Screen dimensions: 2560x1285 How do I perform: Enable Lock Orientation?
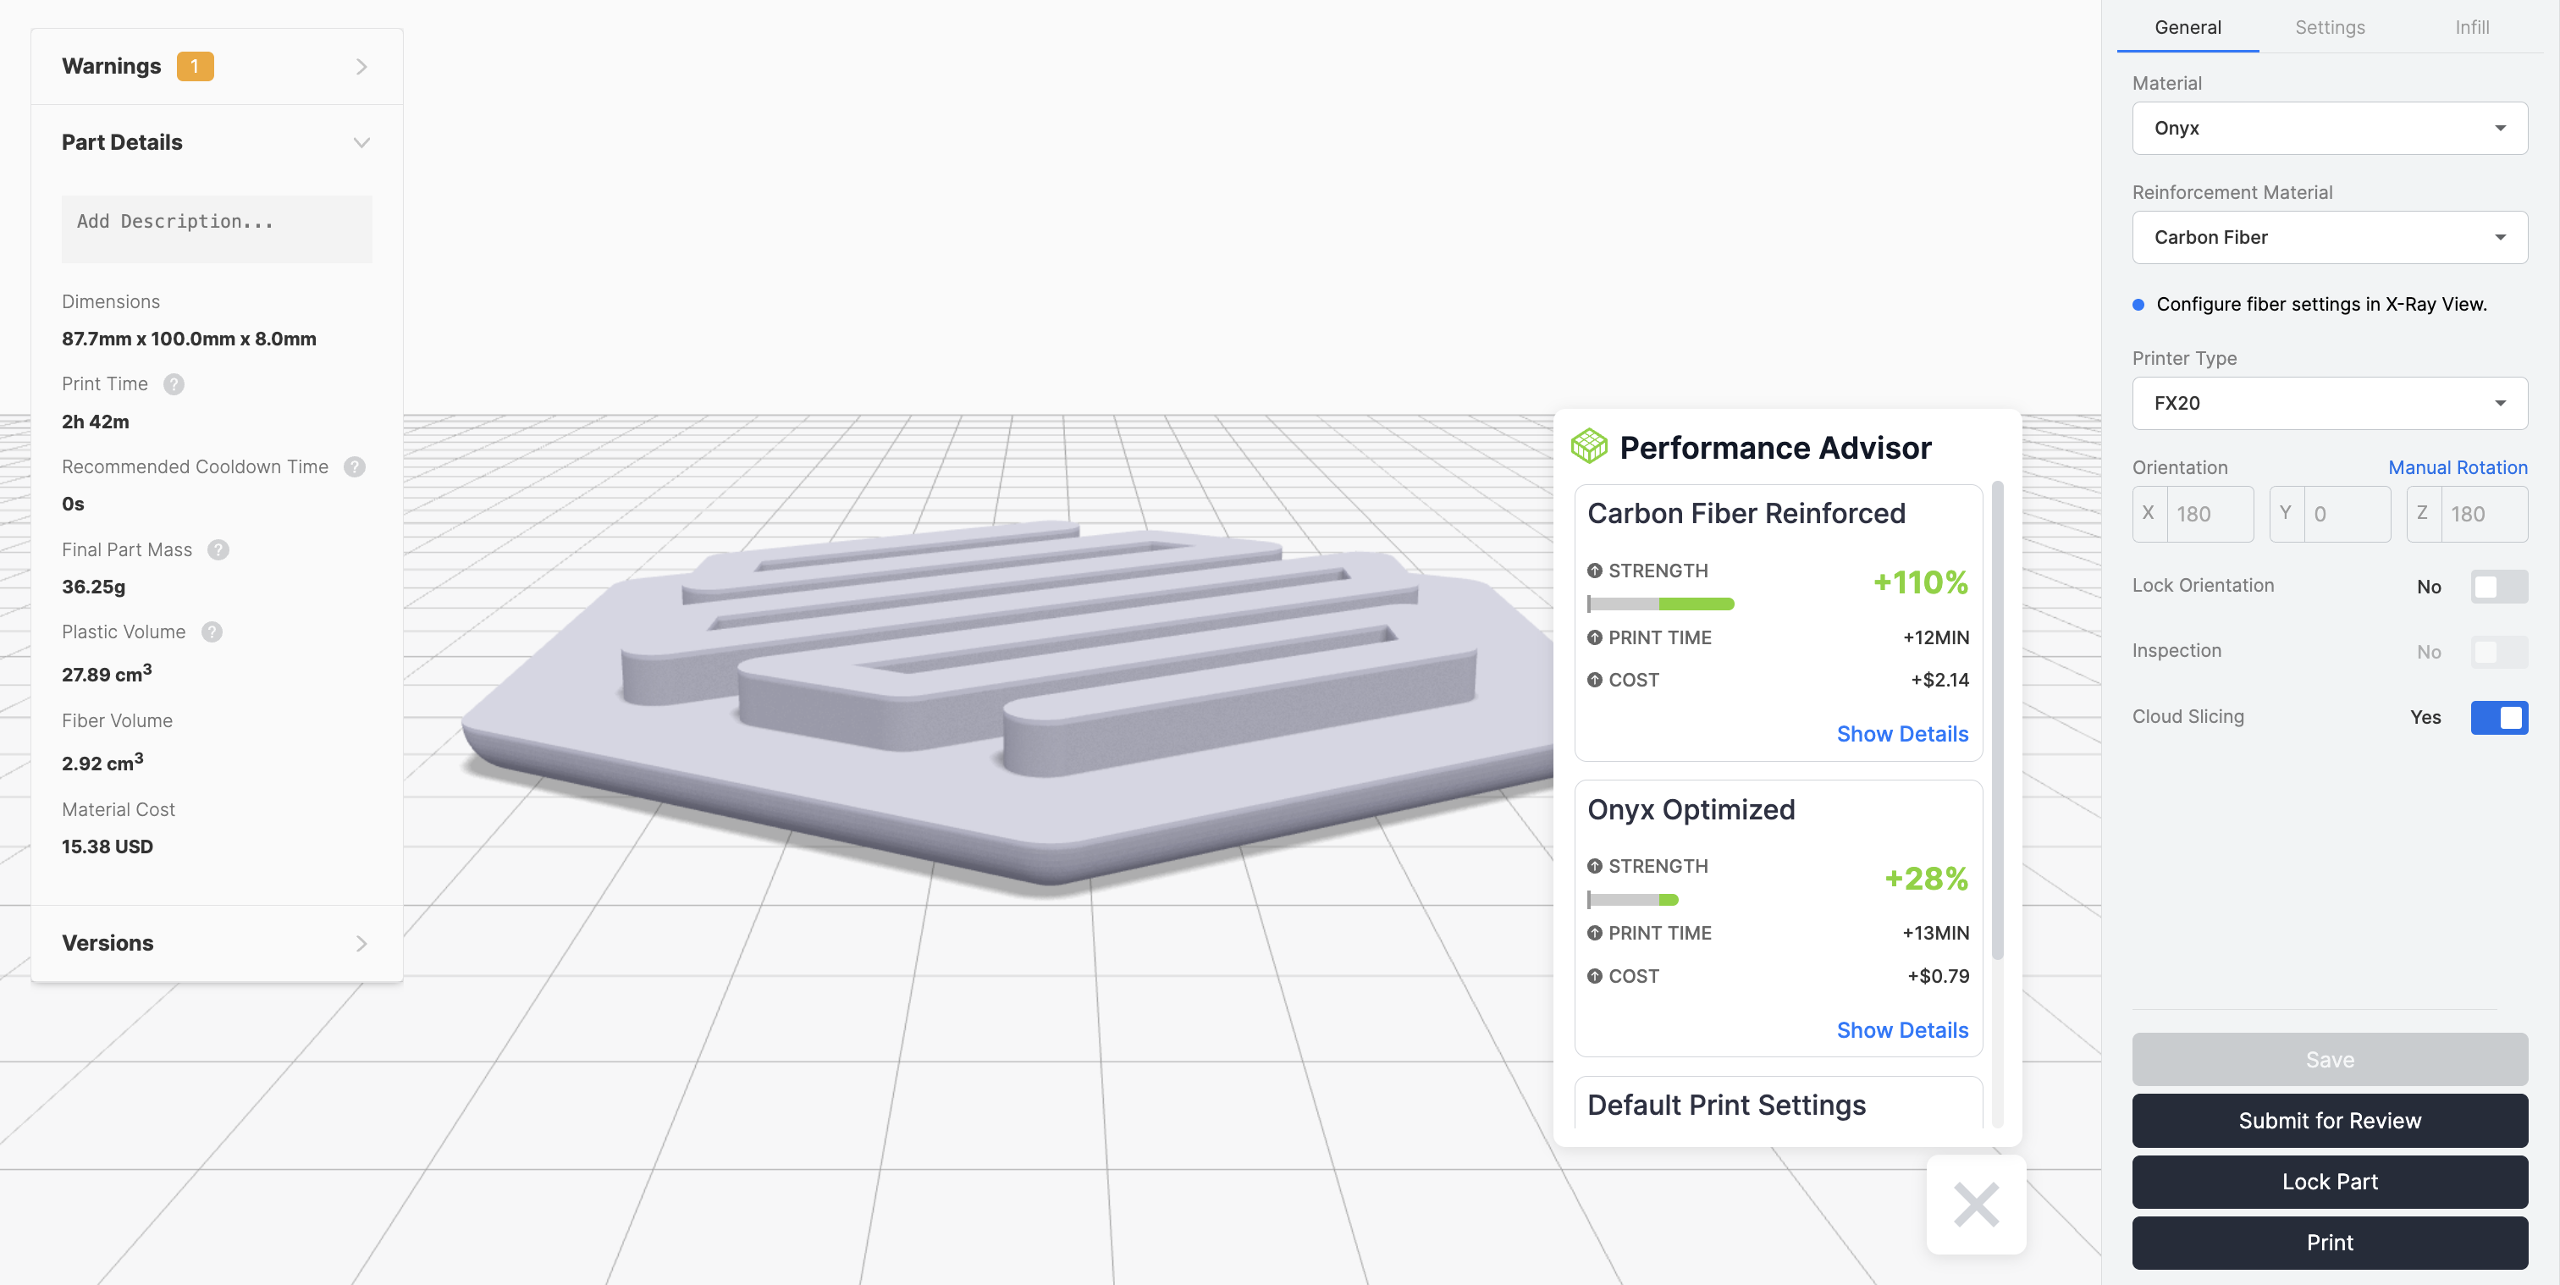pos(2499,587)
